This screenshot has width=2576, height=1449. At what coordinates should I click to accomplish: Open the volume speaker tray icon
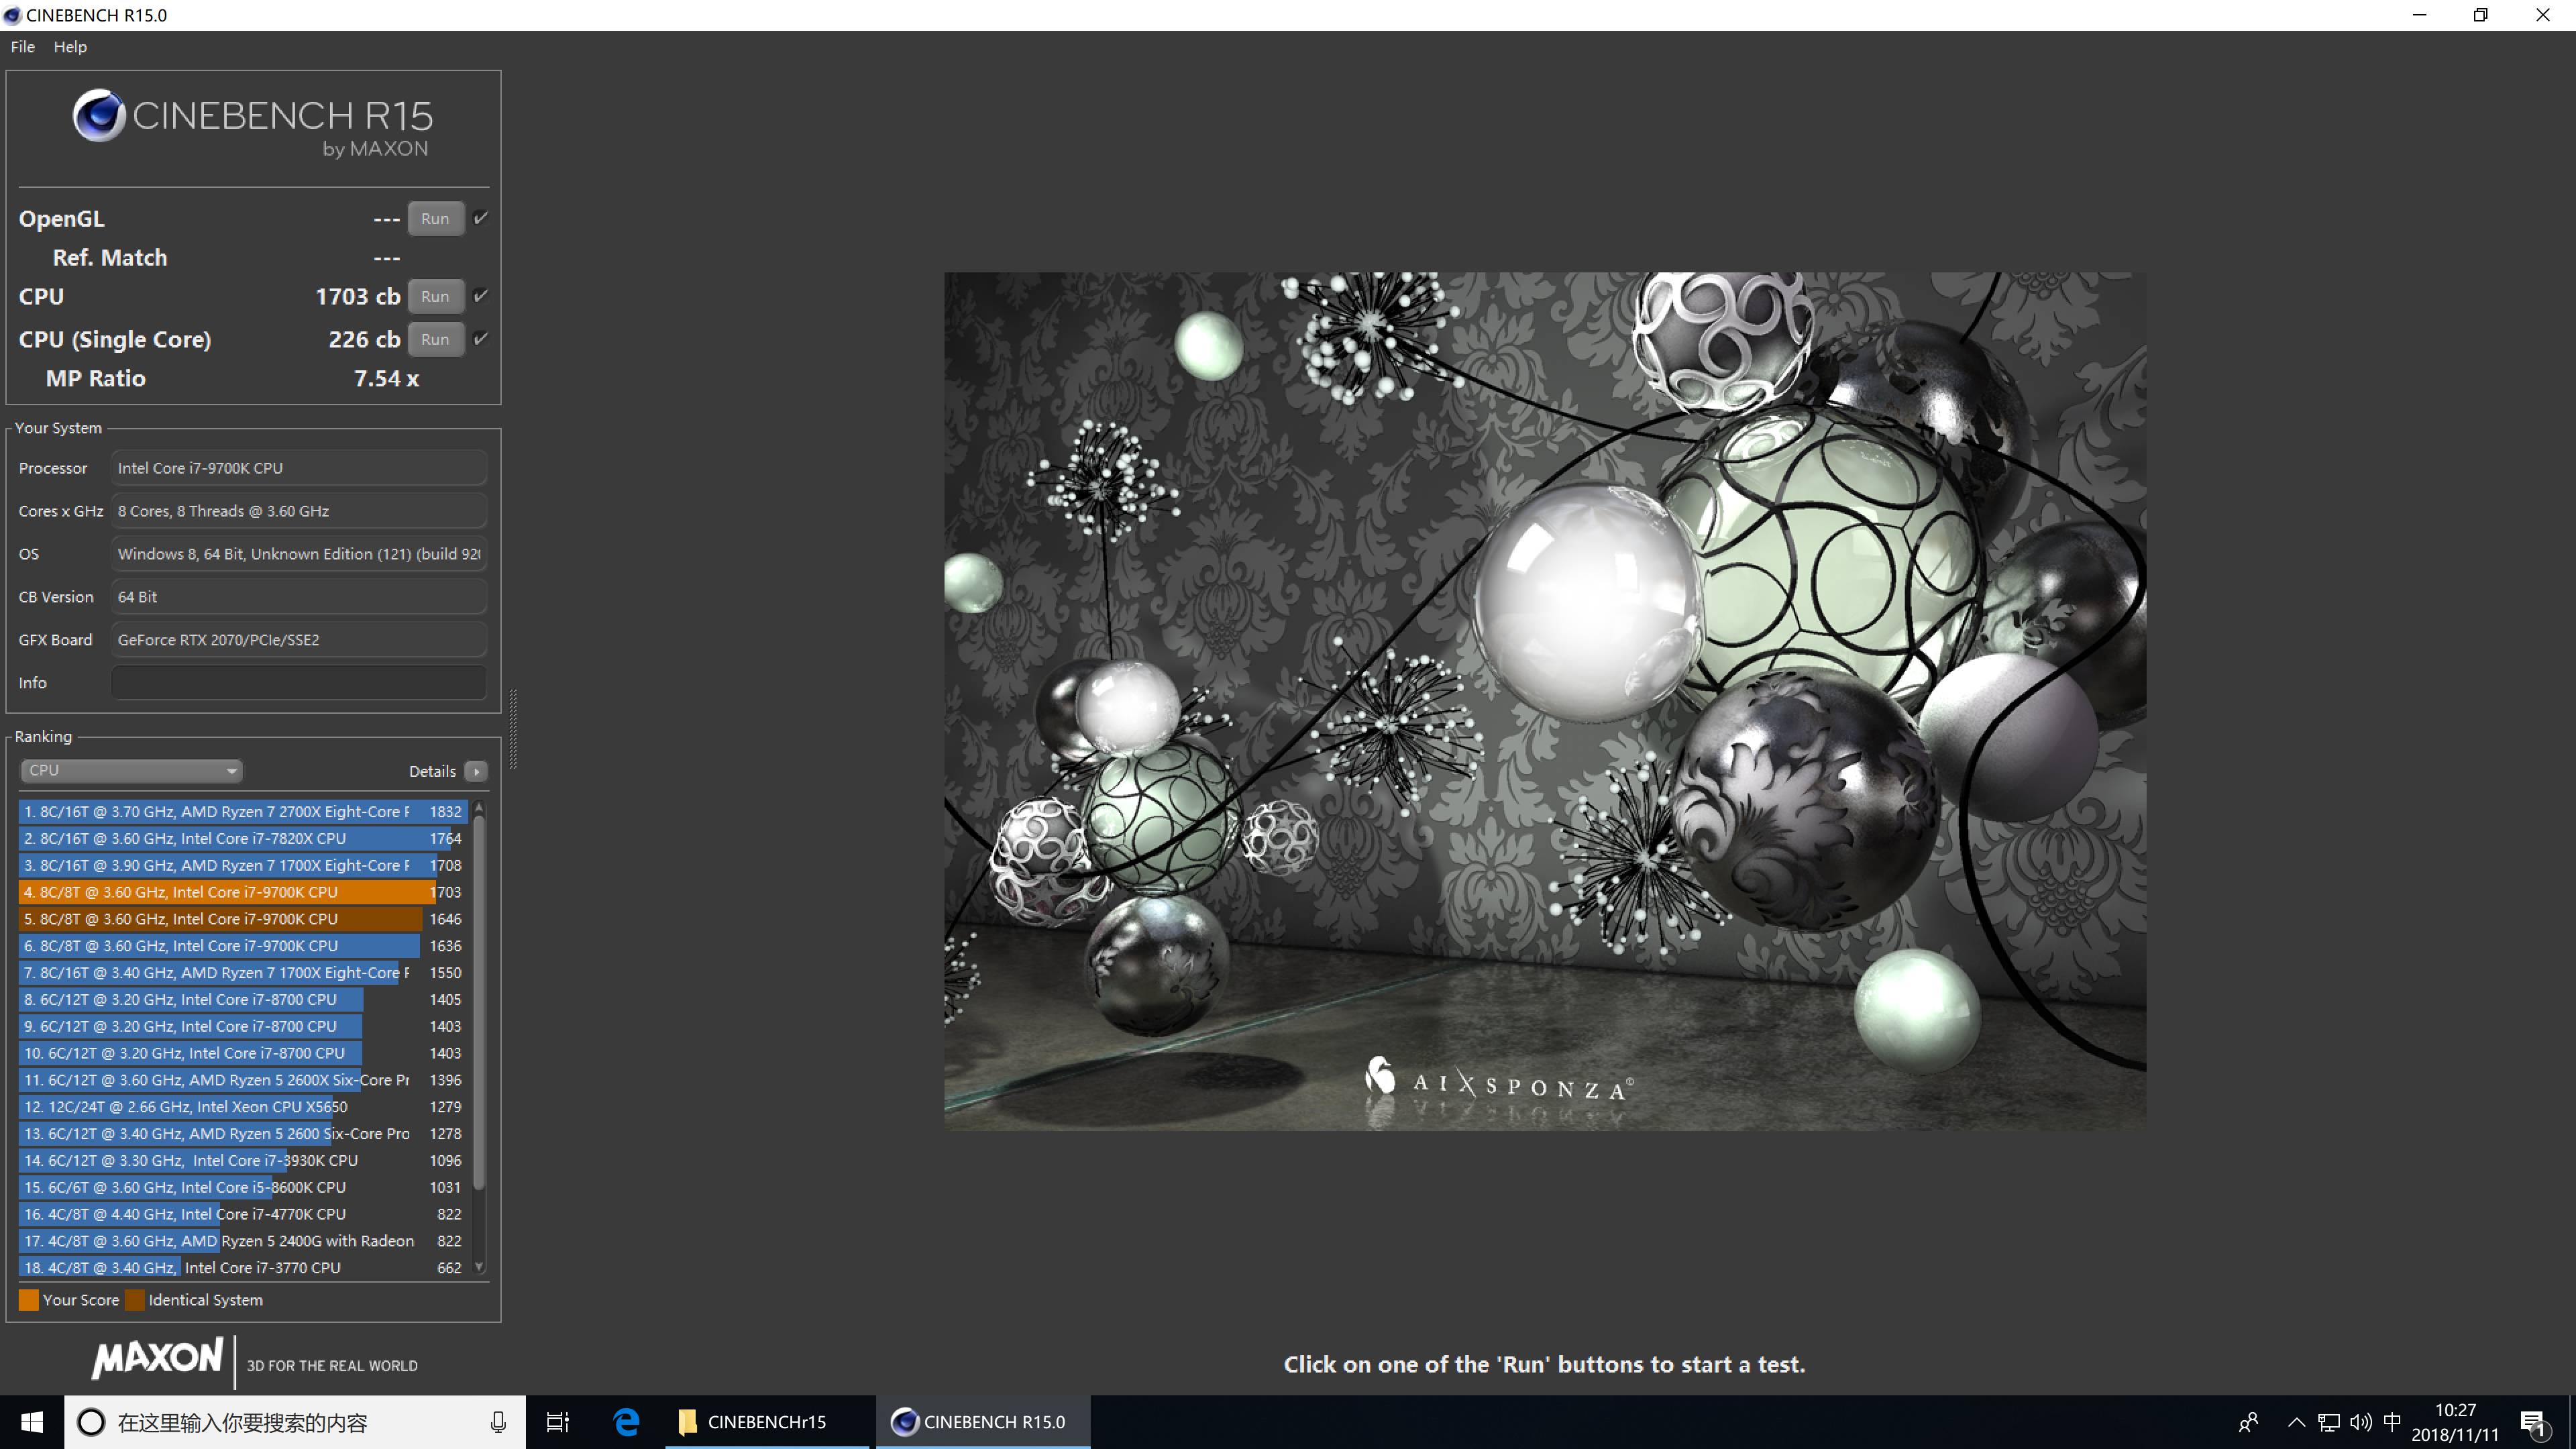click(2360, 1421)
